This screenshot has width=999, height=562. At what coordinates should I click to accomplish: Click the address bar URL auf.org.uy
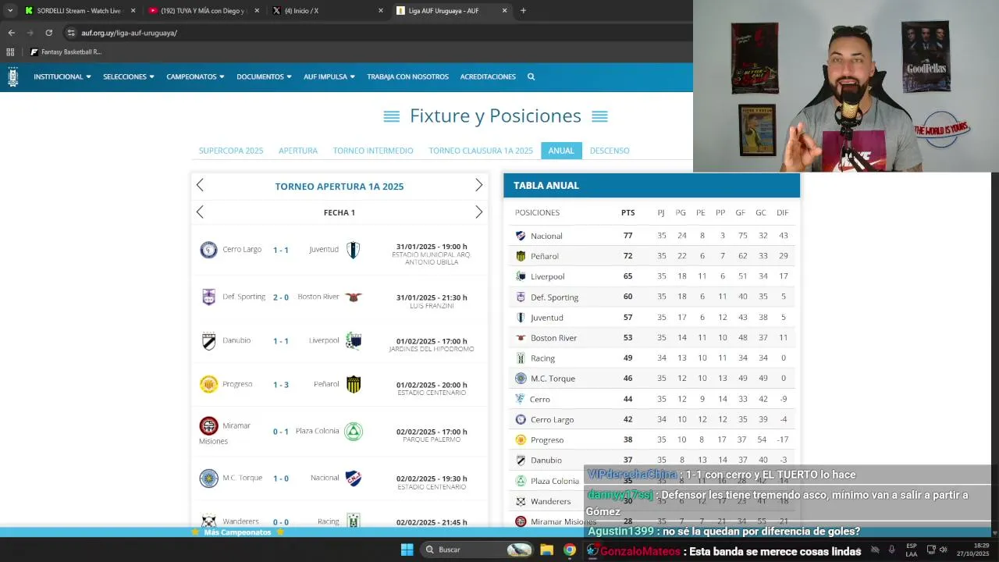click(x=130, y=33)
